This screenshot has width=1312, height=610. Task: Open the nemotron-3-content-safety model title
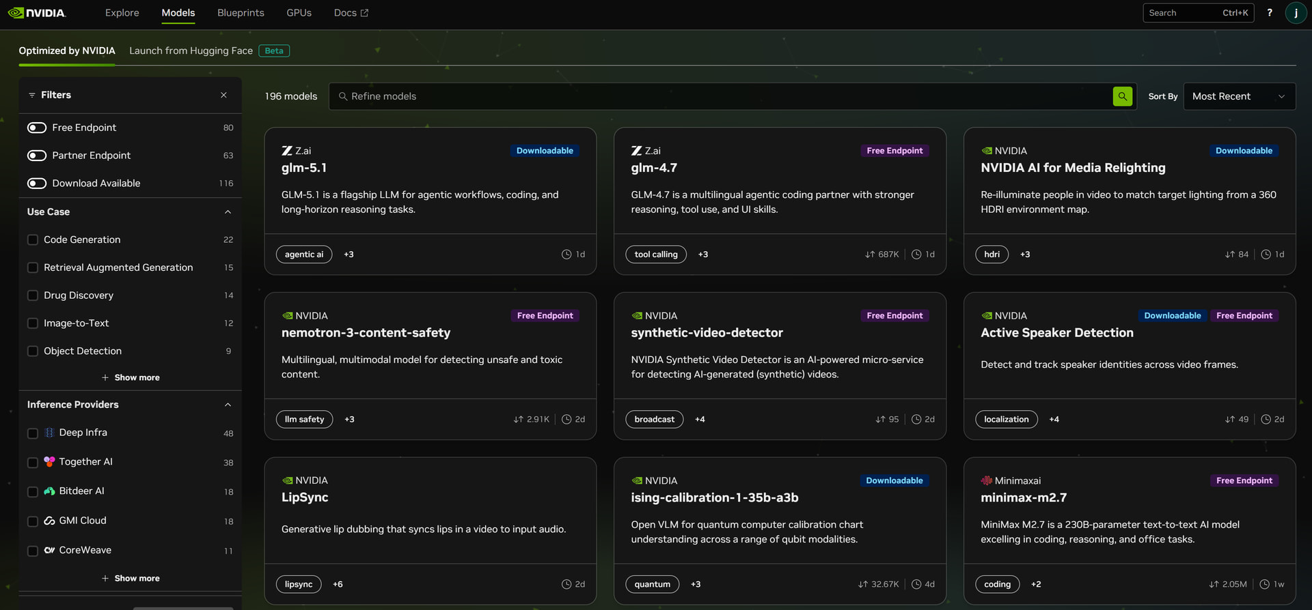click(366, 333)
